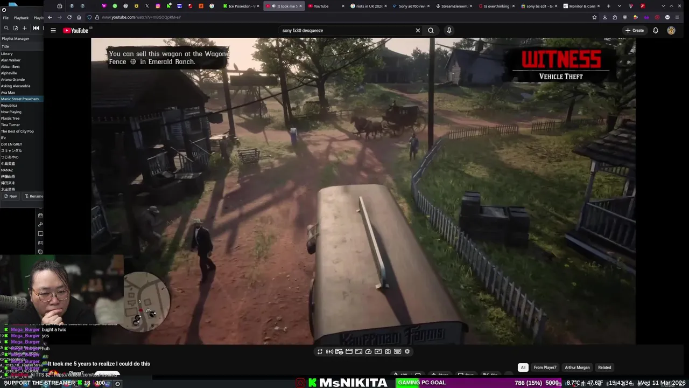Toggle the loop icon in video toolbar
This screenshot has height=388, width=689.
pyautogui.click(x=320, y=351)
